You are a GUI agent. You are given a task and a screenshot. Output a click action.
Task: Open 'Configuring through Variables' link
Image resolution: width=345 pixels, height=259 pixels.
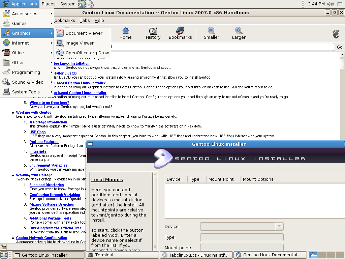tap(55, 195)
